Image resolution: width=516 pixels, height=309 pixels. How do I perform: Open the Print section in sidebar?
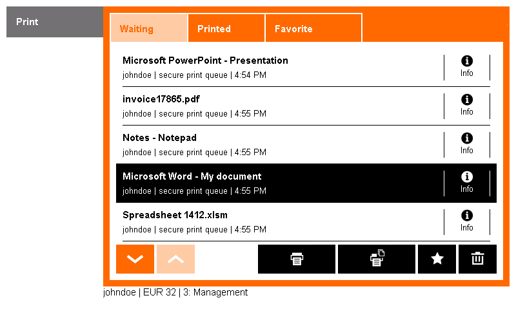coord(55,22)
